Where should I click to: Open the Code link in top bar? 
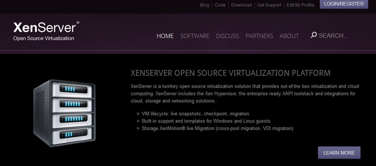click(x=220, y=5)
